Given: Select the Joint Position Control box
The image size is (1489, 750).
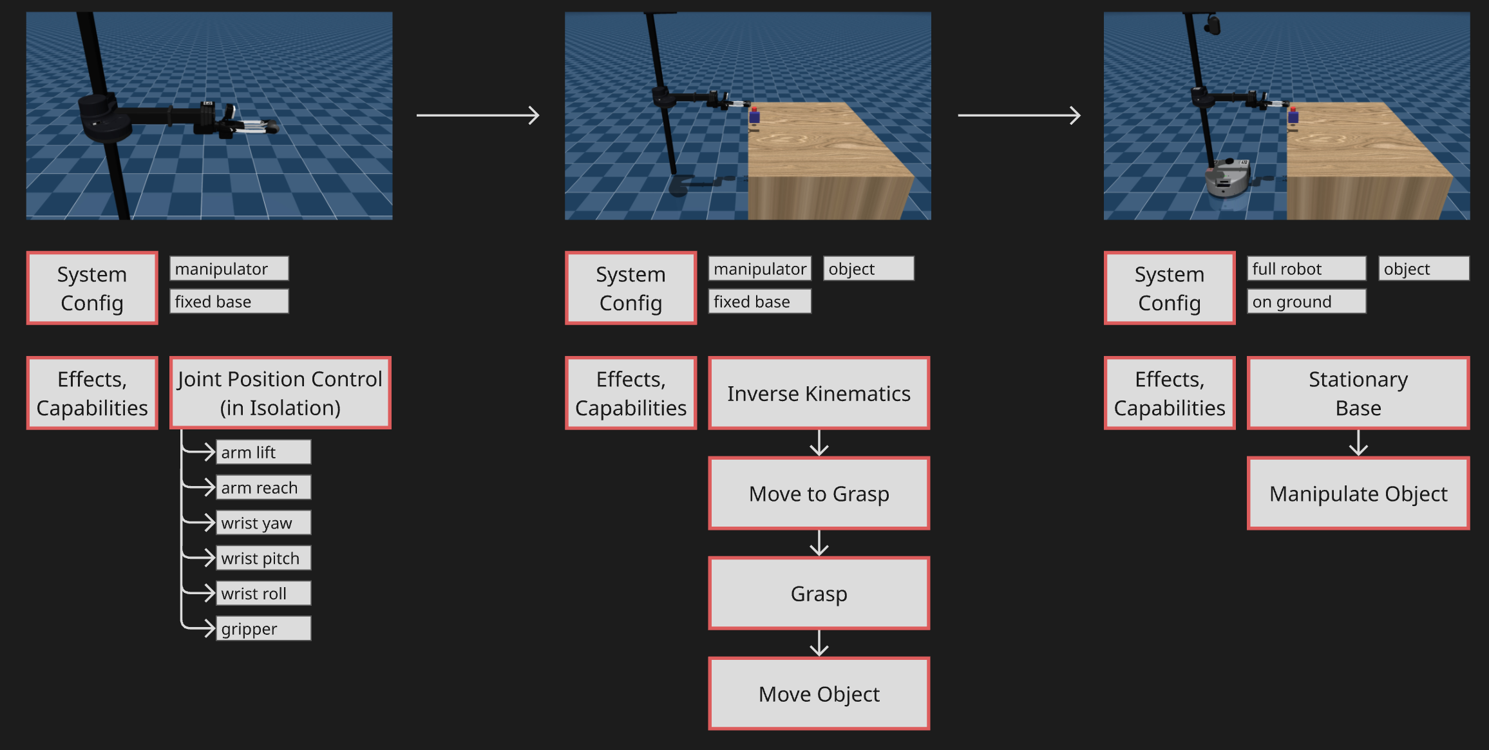Looking at the screenshot, I should pyautogui.click(x=280, y=393).
